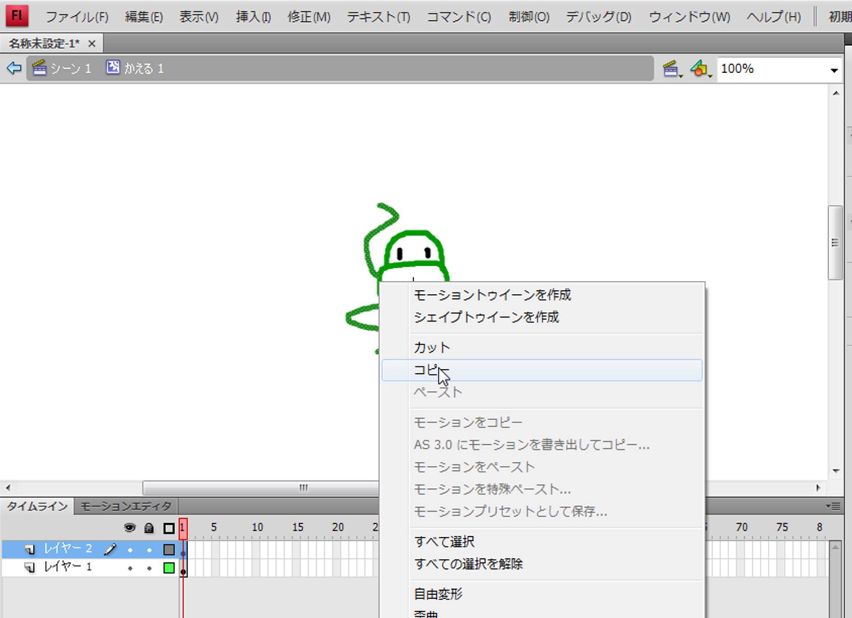
Task: Click the back arrow to exit symbol editing
Action: 14,68
